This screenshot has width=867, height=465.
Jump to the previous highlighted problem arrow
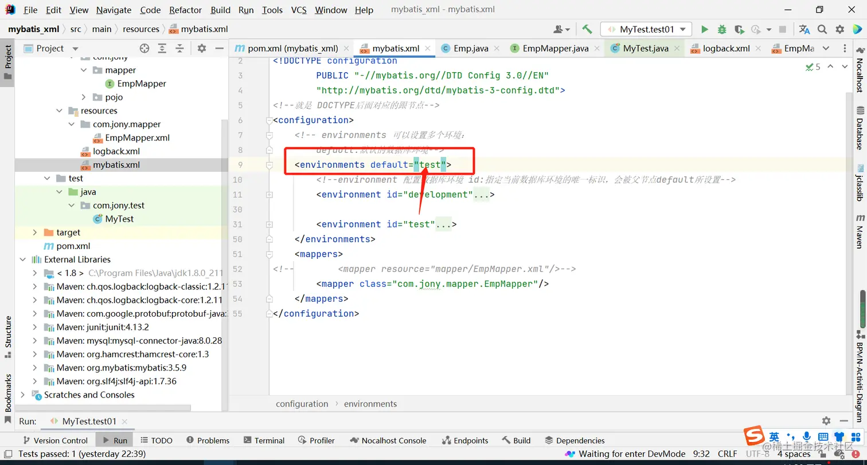pyautogui.click(x=831, y=67)
